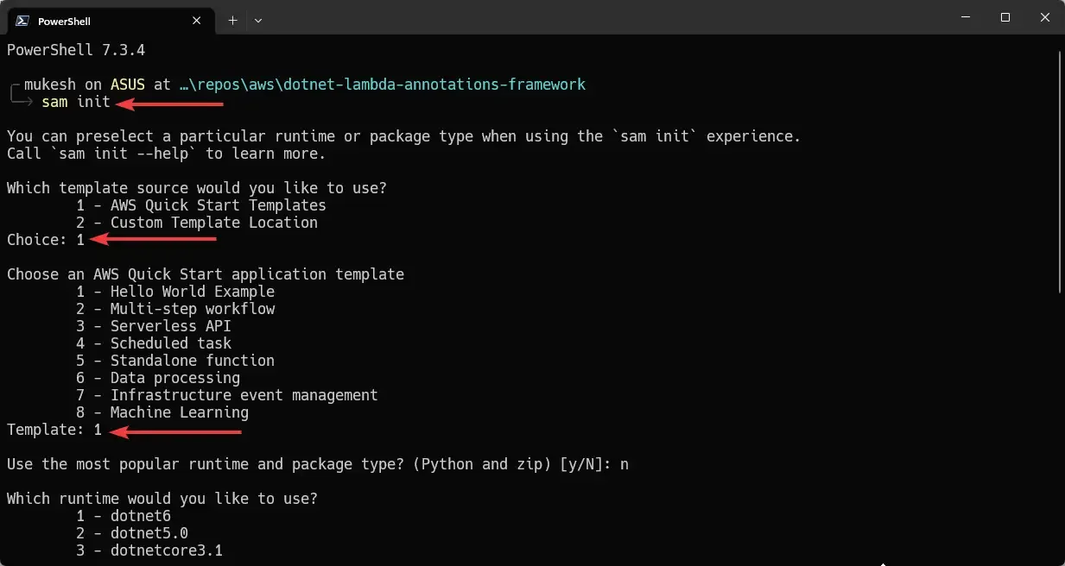Click the PowerShell icon on the tab

pyautogui.click(x=21, y=20)
